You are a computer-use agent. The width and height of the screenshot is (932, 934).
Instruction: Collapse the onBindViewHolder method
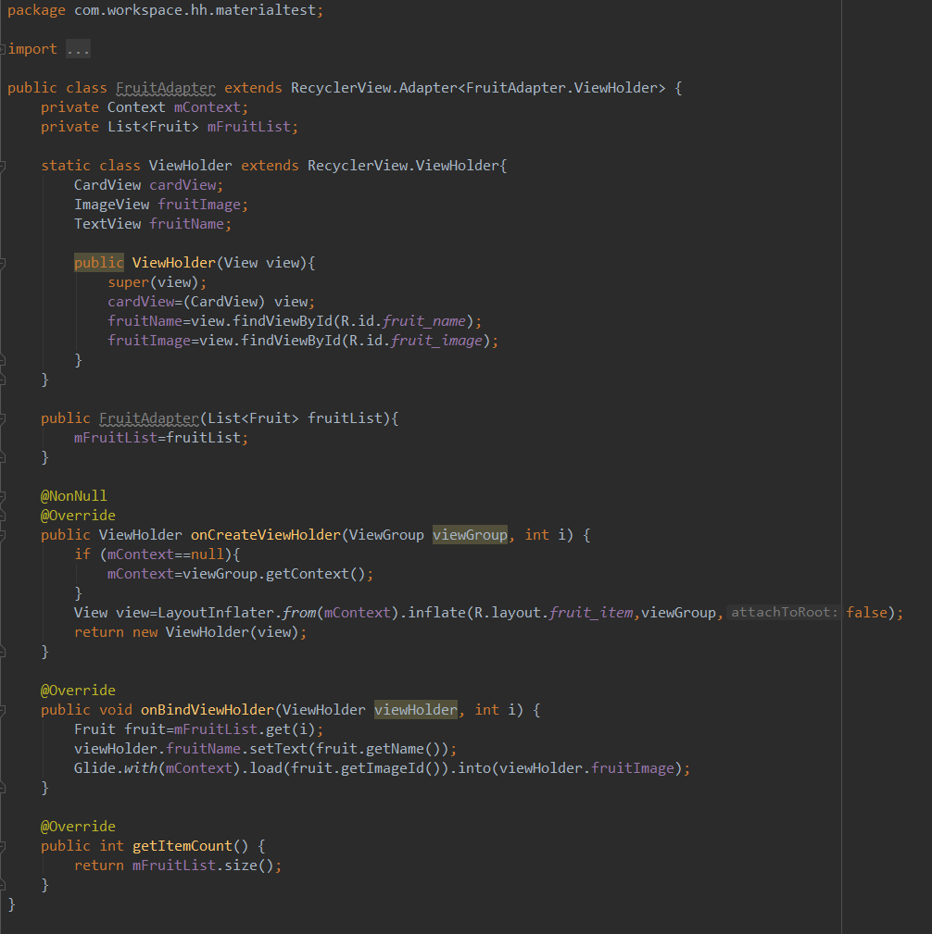pyautogui.click(x=3, y=710)
